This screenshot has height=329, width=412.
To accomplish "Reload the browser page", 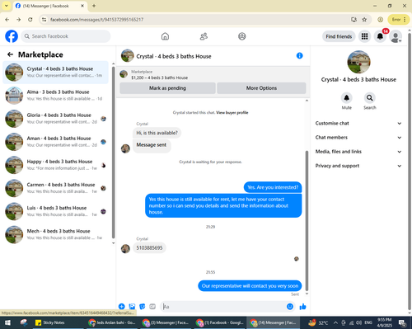I will pyautogui.click(x=30, y=20).
